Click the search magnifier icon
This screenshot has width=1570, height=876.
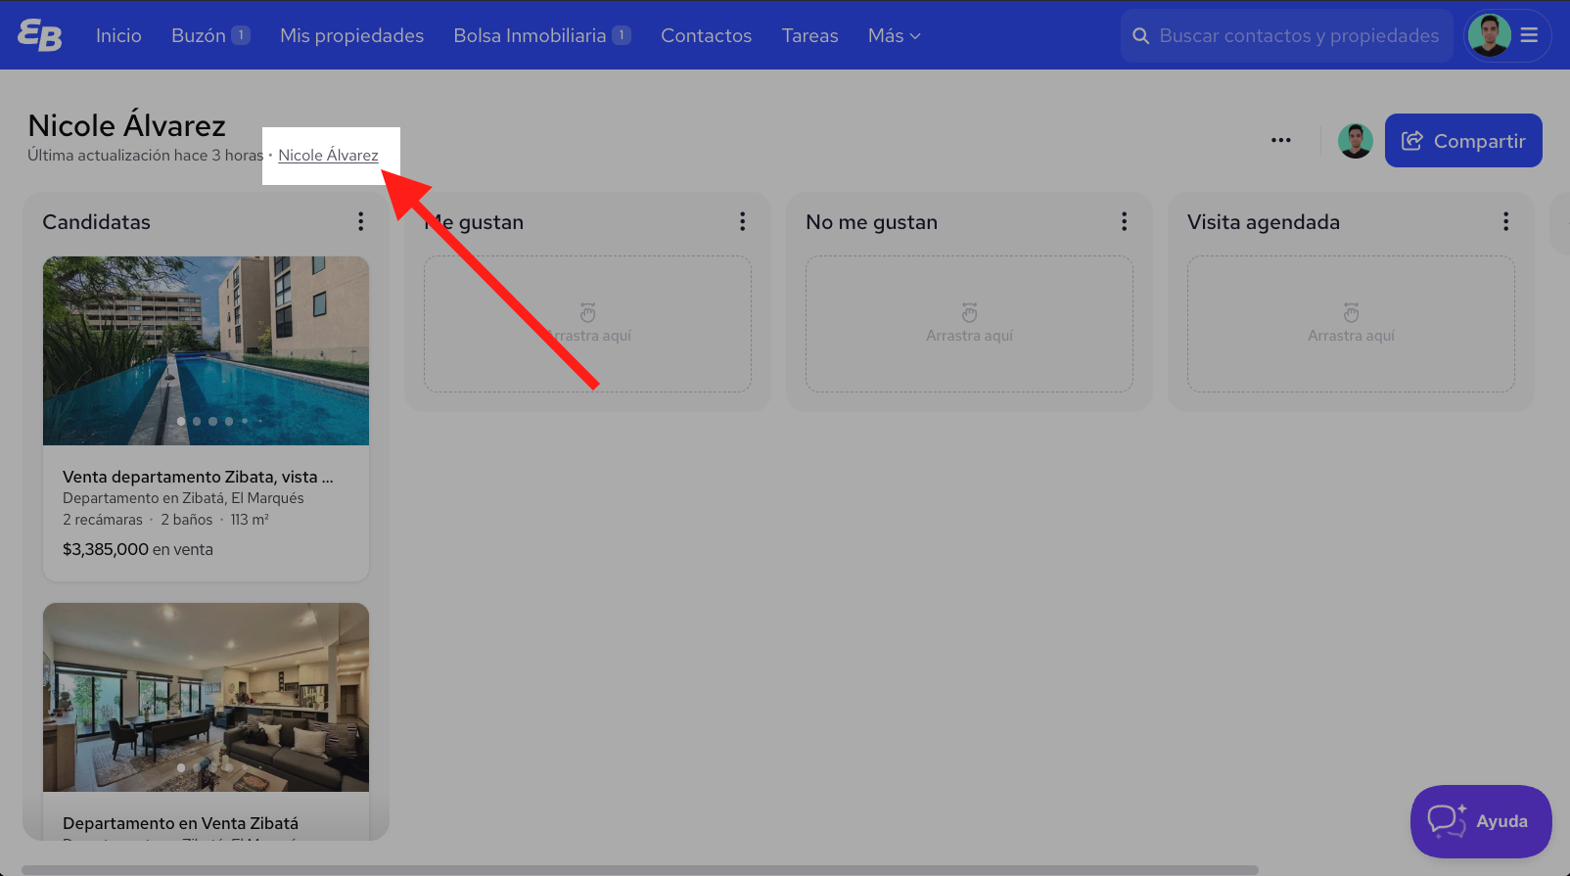click(x=1140, y=36)
